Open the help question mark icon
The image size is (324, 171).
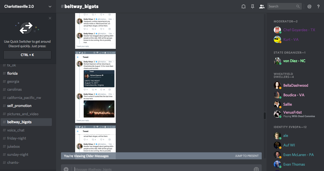coord(318,7)
